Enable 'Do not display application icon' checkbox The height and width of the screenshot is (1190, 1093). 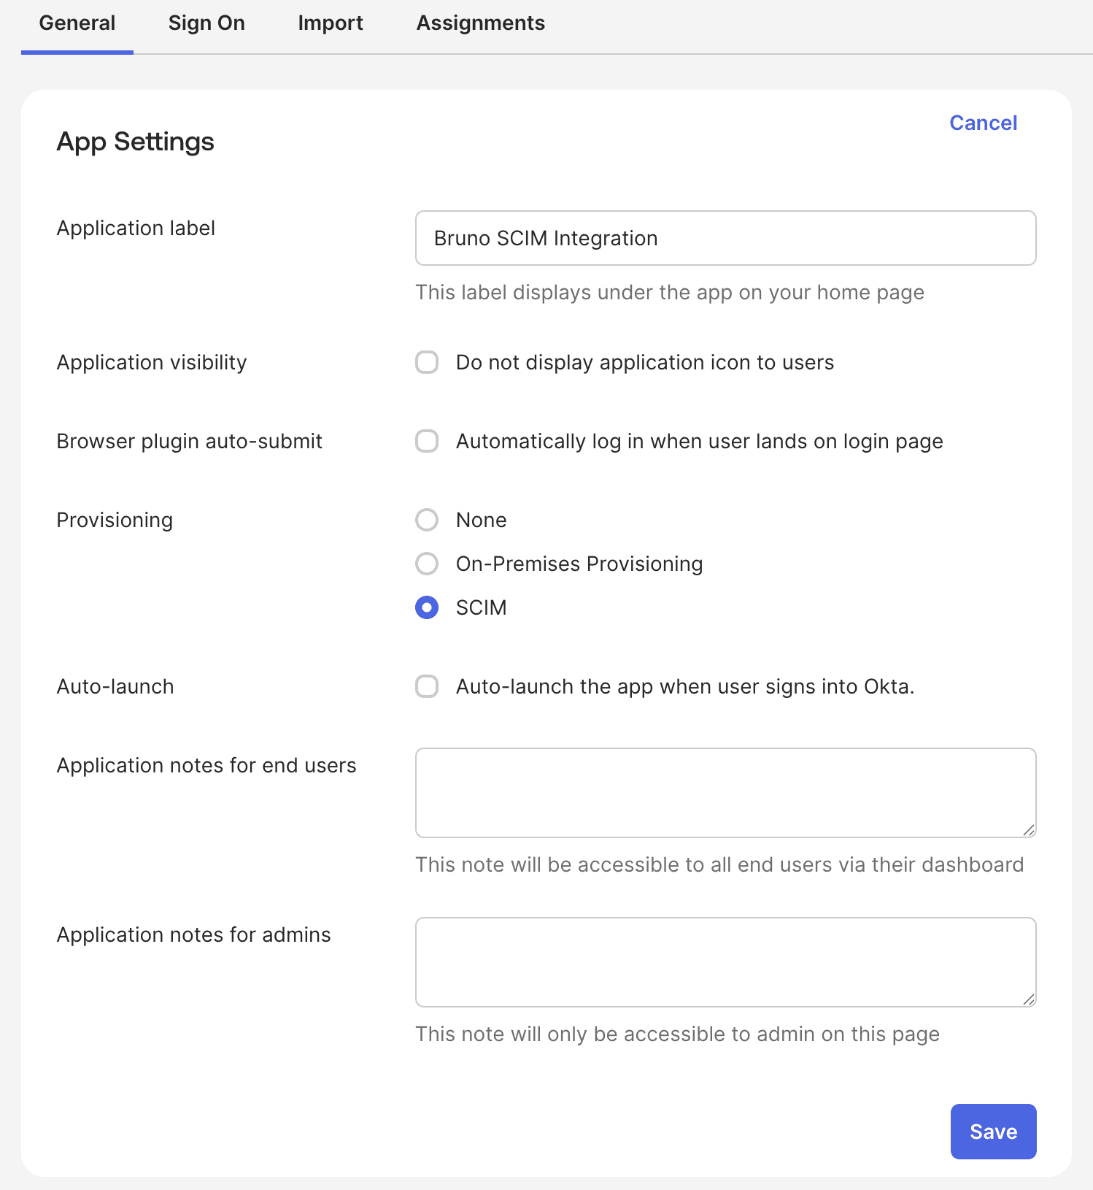click(427, 362)
